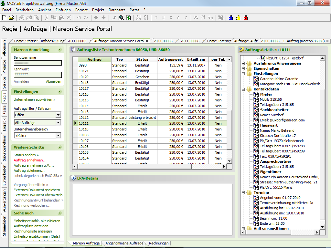Click the cut scissors icon

[47, 18]
